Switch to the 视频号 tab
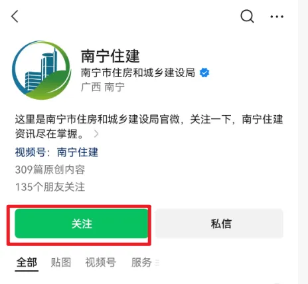The width and height of the screenshot is (308, 284). [101, 263]
